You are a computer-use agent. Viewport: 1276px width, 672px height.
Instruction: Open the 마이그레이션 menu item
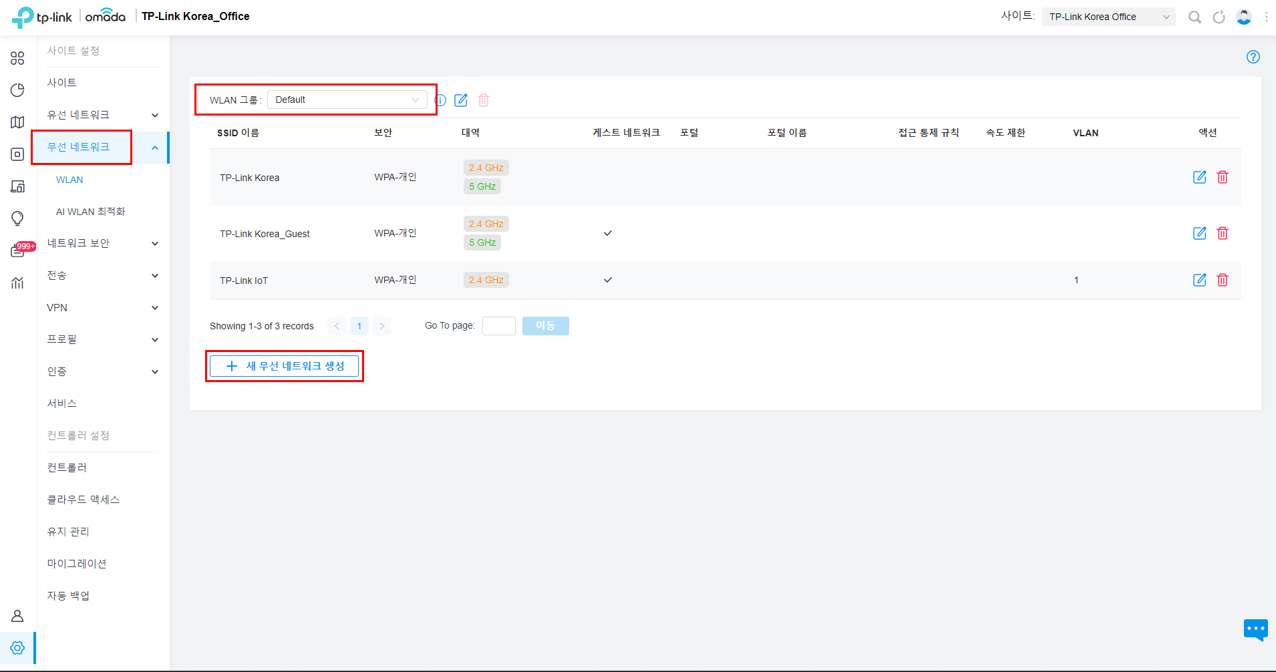tap(77, 564)
